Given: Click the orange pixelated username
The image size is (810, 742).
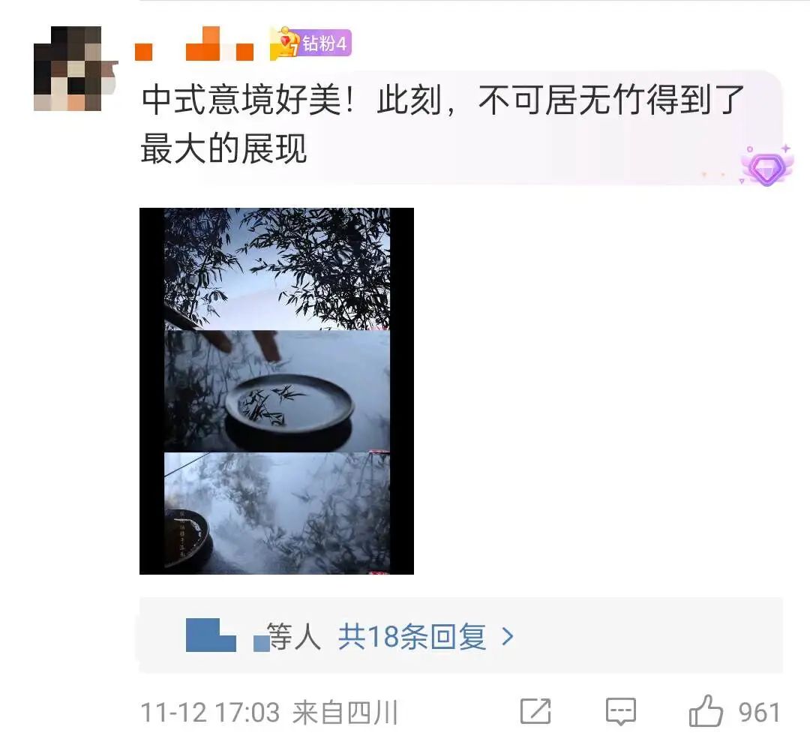Looking at the screenshot, I should (195, 44).
